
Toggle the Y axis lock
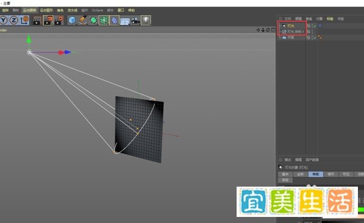coord(4,21)
